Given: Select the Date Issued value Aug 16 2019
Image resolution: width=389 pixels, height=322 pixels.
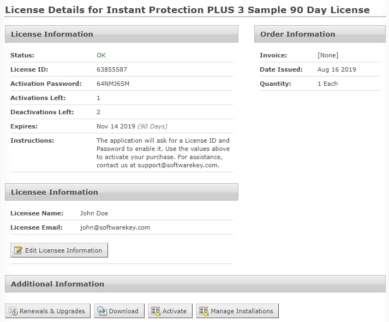Looking at the screenshot, I should 337,69.
